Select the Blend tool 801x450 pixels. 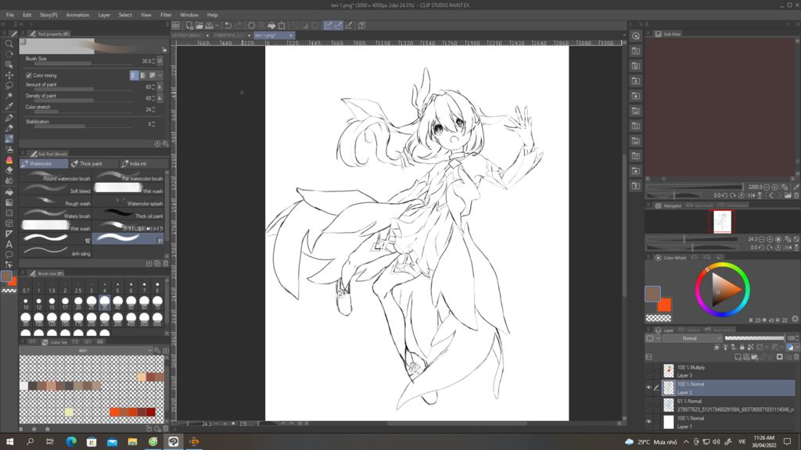point(9,180)
